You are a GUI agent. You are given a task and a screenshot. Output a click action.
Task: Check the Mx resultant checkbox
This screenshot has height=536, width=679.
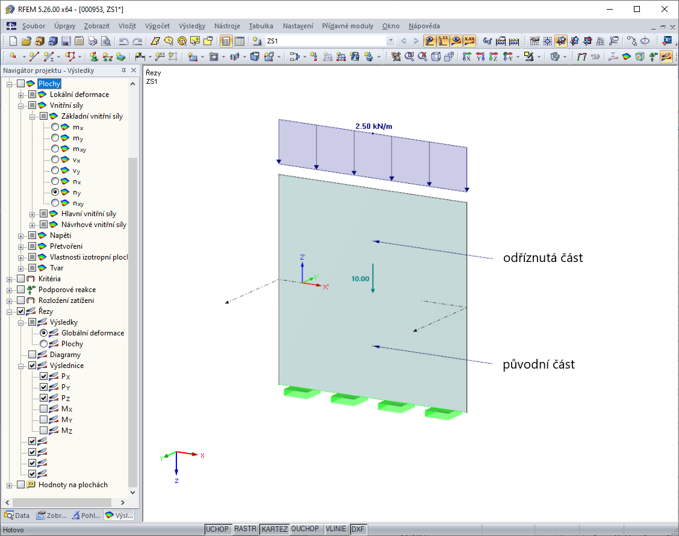coord(44,408)
